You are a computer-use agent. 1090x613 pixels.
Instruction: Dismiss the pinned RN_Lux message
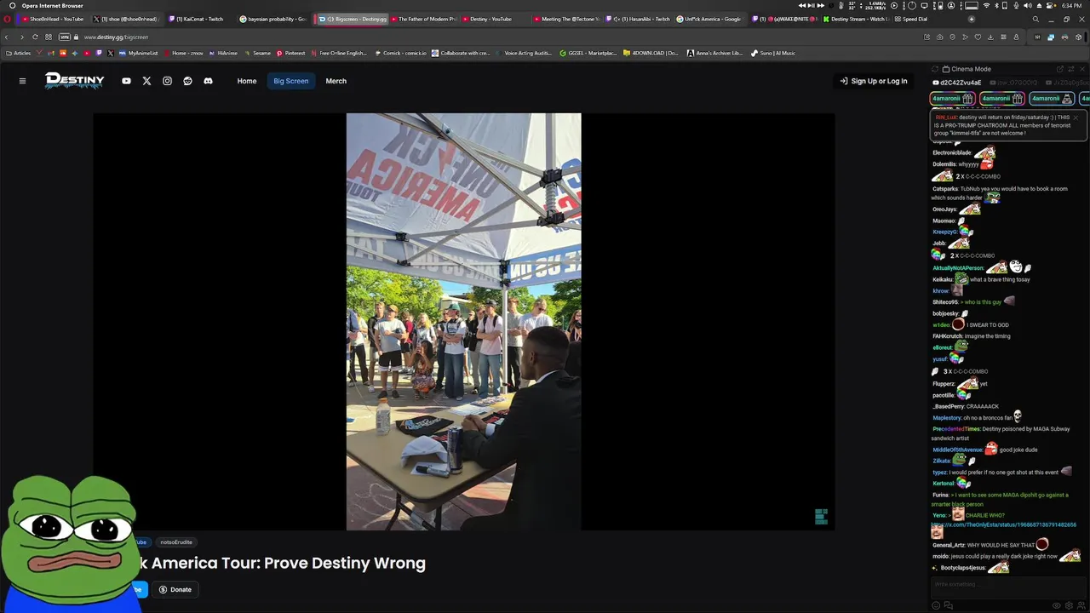coord(1076,117)
